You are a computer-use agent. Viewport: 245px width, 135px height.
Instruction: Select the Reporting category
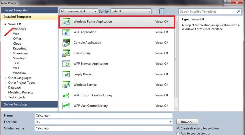point(20,48)
